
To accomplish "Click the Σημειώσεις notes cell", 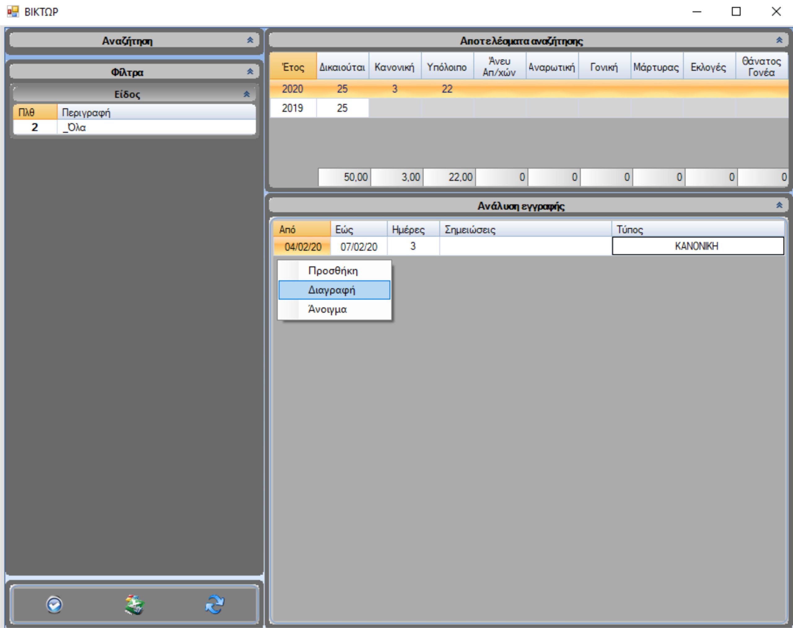I will pos(525,246).
